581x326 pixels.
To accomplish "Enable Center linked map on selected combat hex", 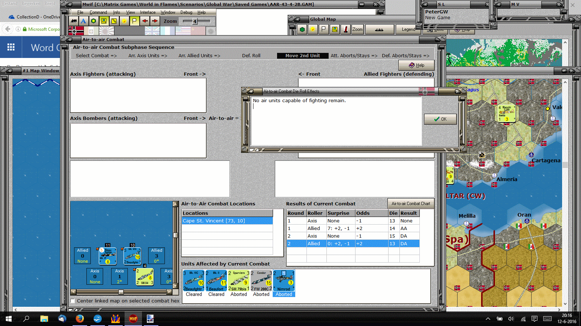I will pos(73,301).
